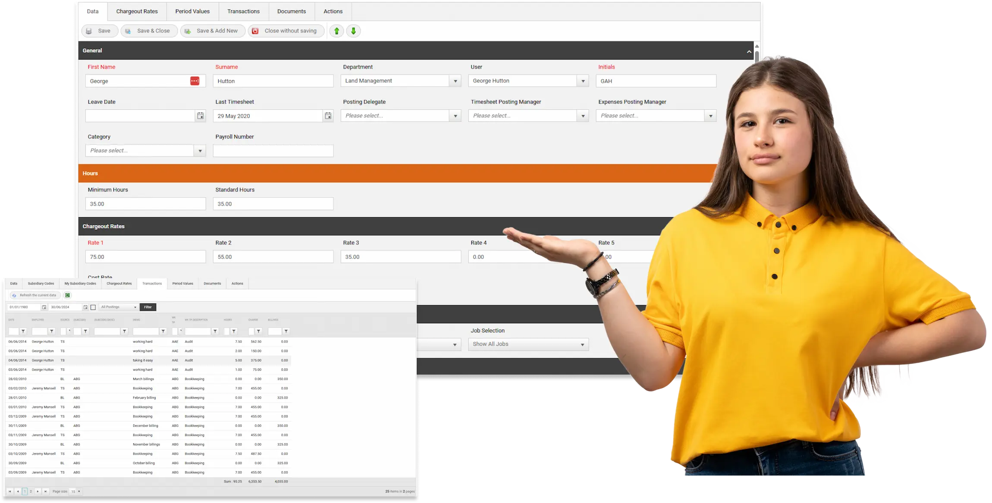
Task: Expand the Department dropdown
Action: pyautogui.click(x=455, y=81)
